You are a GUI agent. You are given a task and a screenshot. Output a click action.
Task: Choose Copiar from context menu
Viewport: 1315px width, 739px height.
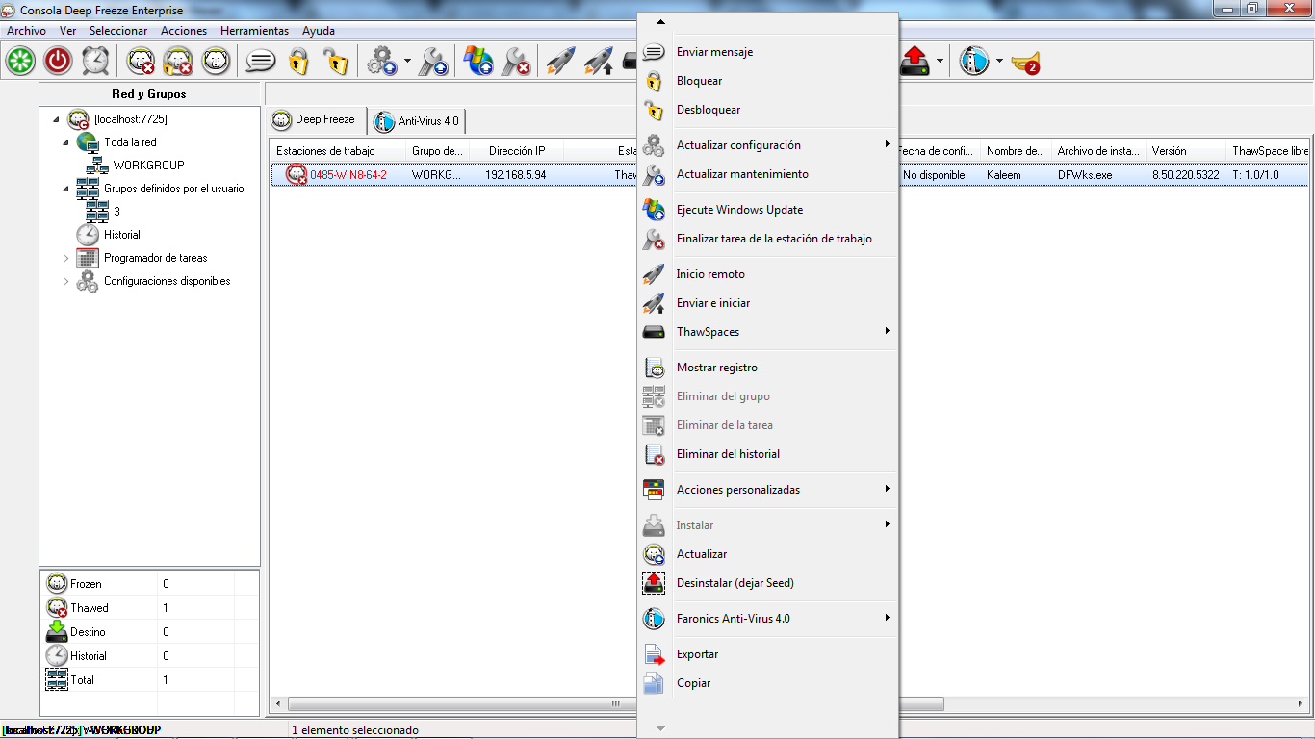[x=767, y=683]
